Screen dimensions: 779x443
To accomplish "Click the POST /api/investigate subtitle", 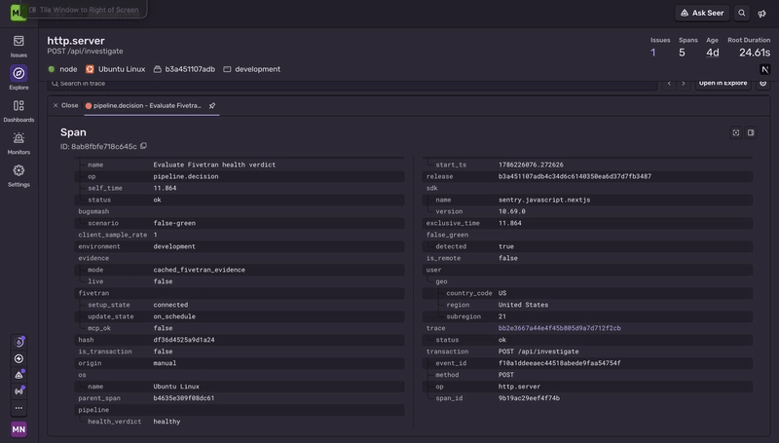I will pos(85,52).
